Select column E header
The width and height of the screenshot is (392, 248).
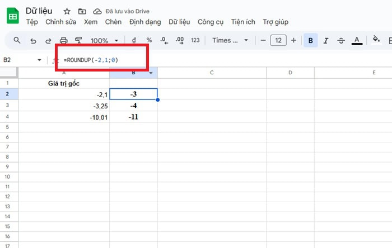374,73
